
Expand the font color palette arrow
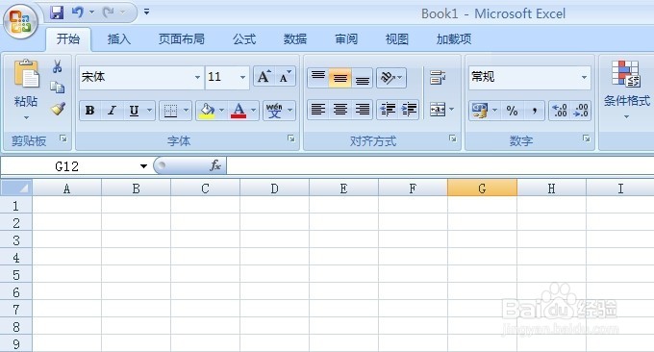coord(253,111)
